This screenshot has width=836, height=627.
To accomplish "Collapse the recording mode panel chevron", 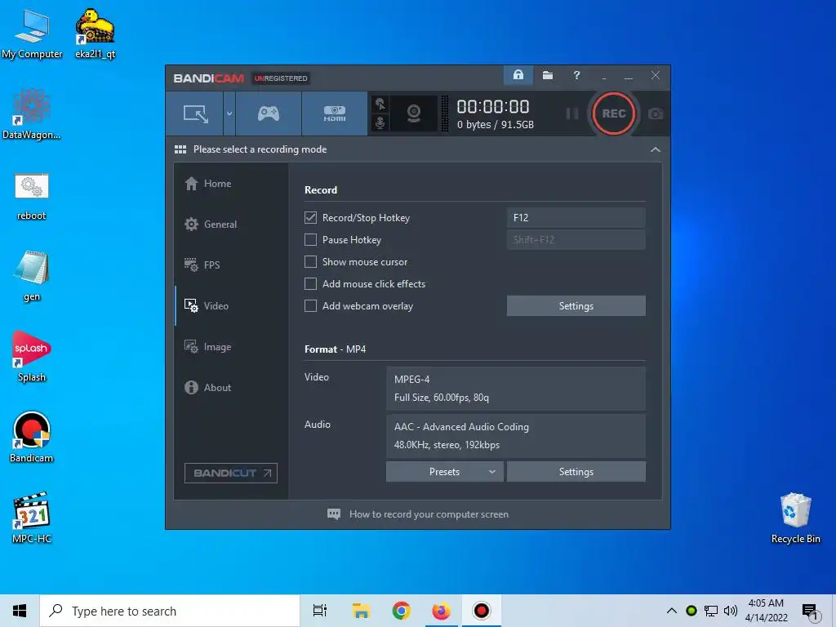I will click(x=656, y=150).
